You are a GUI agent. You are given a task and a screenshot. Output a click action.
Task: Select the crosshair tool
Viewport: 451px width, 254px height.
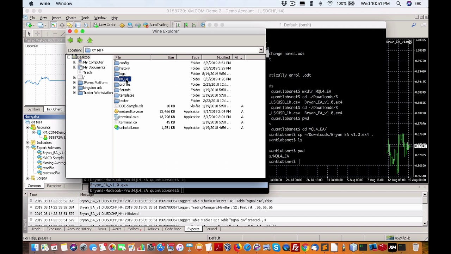(x=37, y=34)
